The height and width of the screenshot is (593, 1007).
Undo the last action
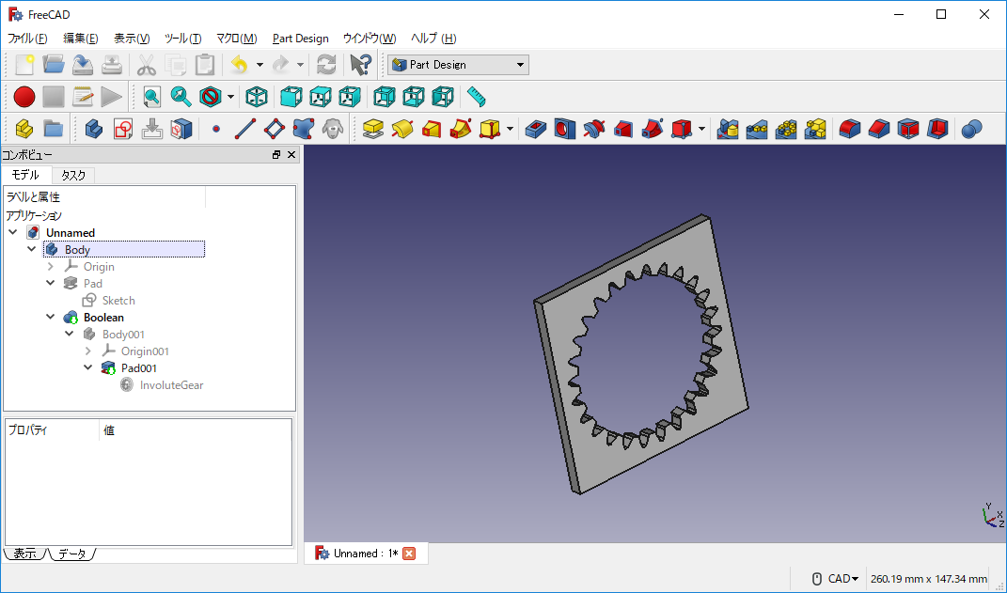click(x=240, y=65)
